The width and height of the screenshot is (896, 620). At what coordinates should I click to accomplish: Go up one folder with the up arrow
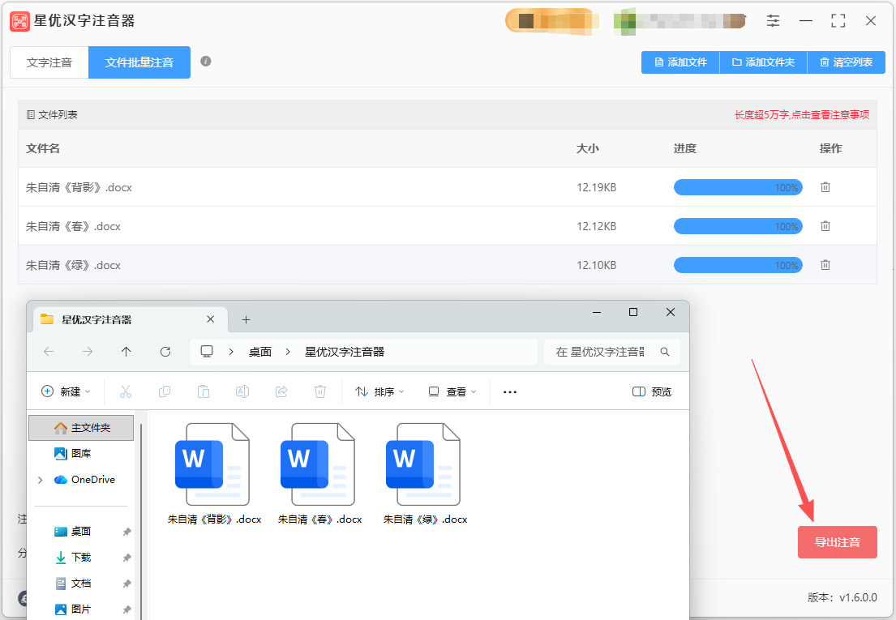126,352
